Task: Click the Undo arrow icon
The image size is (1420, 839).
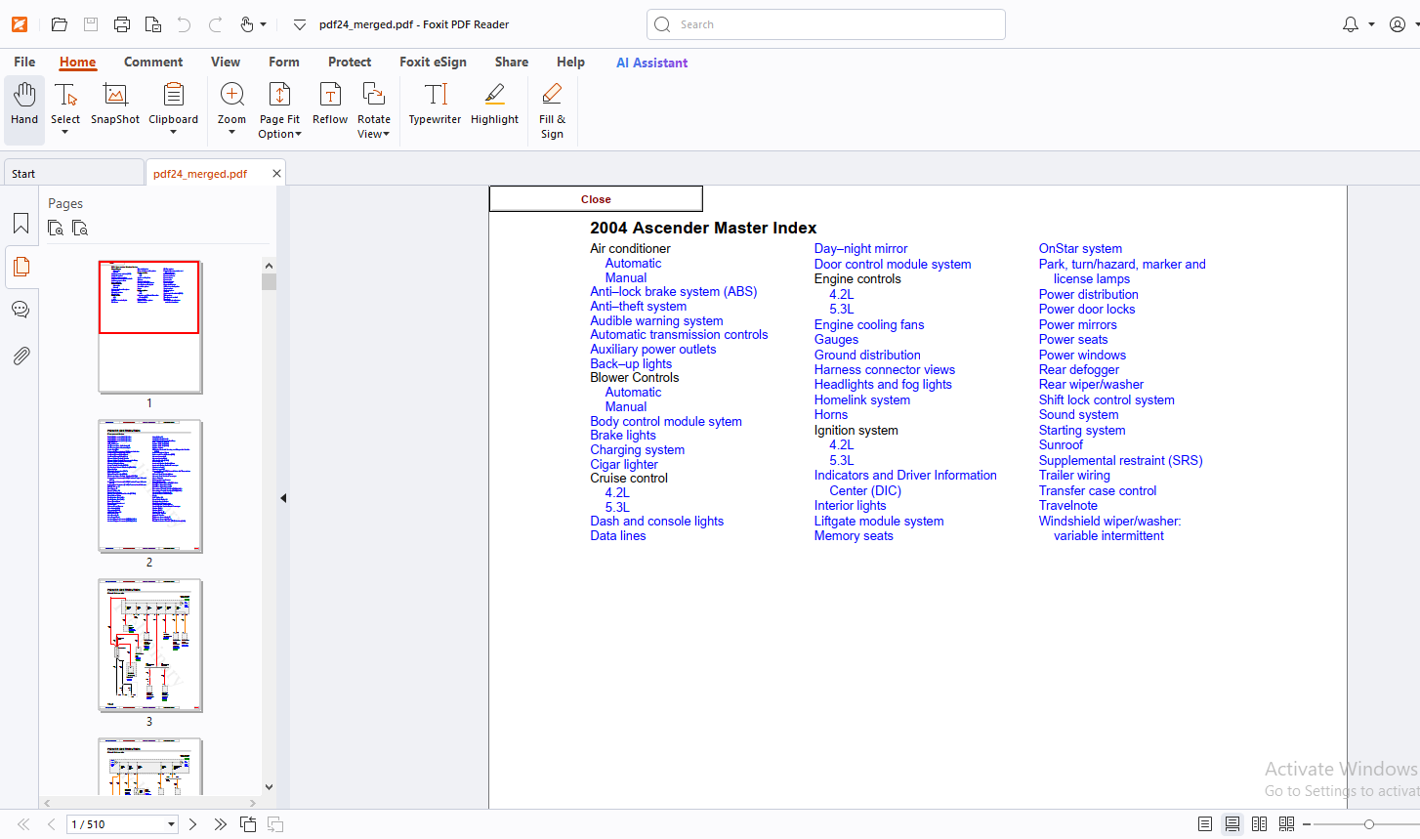Action: [184, 24]
